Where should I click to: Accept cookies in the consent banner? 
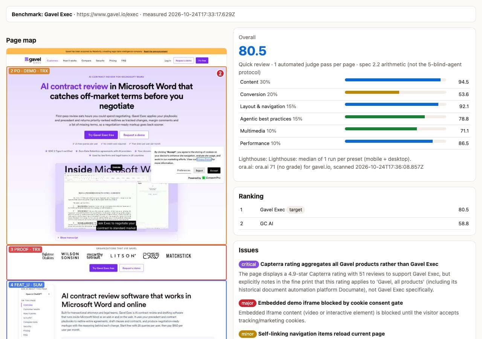[x=214, y=171]
